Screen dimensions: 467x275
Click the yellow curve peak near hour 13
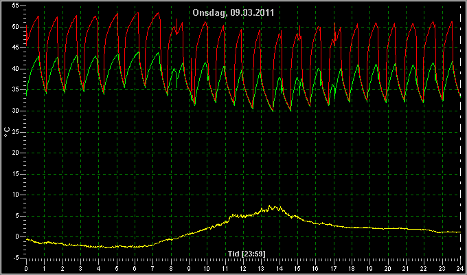click(x=269, y=206)
